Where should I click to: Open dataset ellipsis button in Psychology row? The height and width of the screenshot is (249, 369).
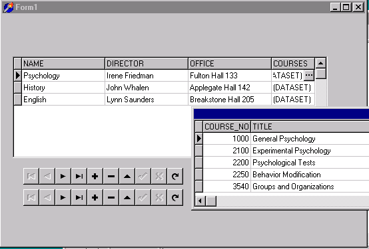[309, 76]
